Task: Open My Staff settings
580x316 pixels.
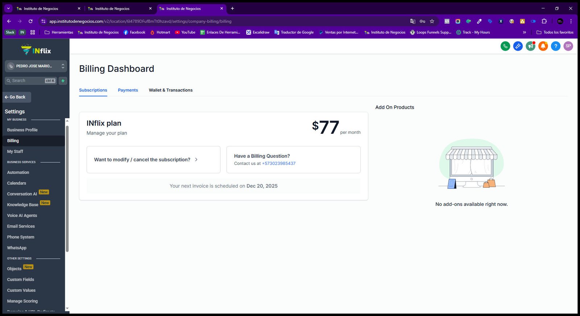Action: (x=15, y=151)
